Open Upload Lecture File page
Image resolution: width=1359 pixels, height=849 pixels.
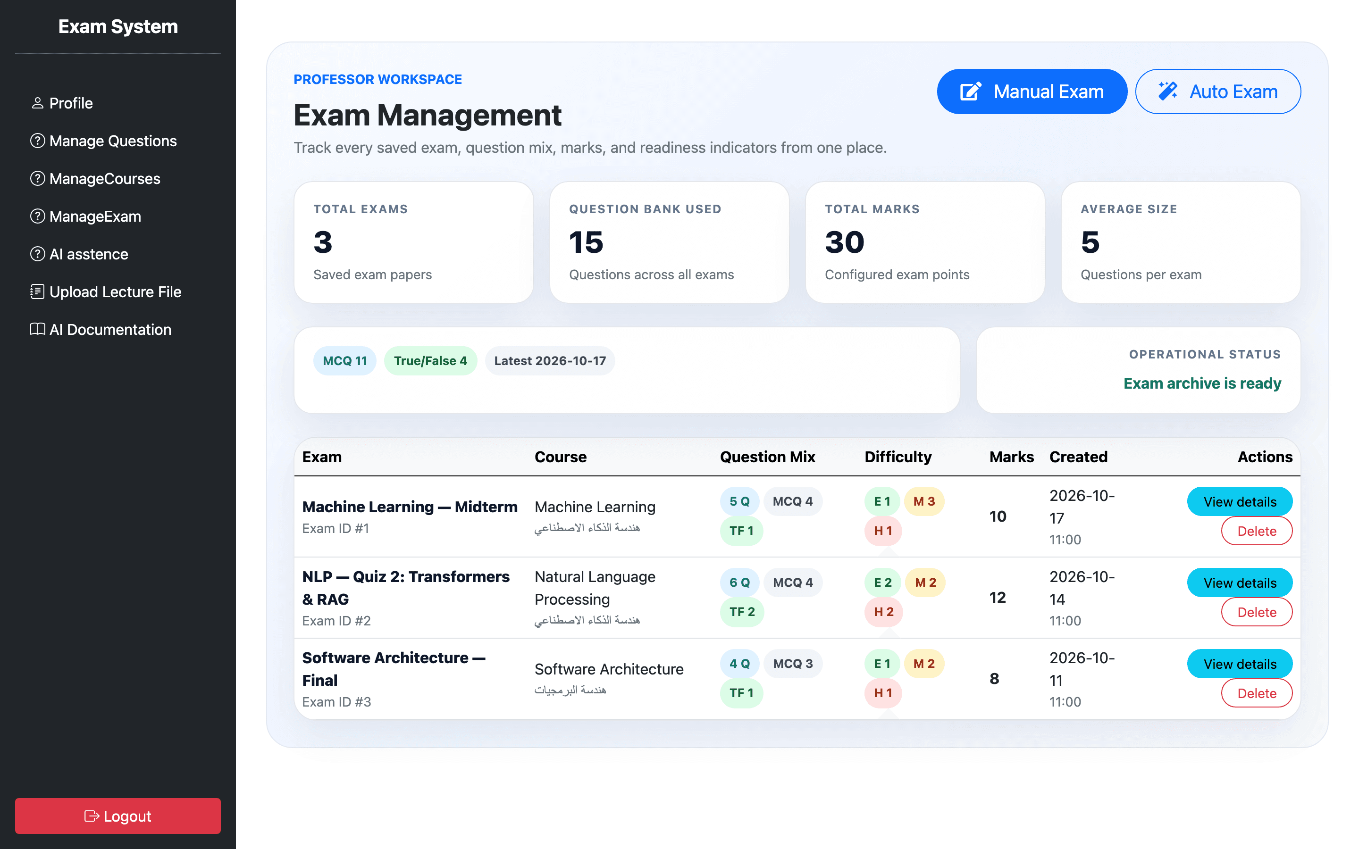(x=118, y=291)
